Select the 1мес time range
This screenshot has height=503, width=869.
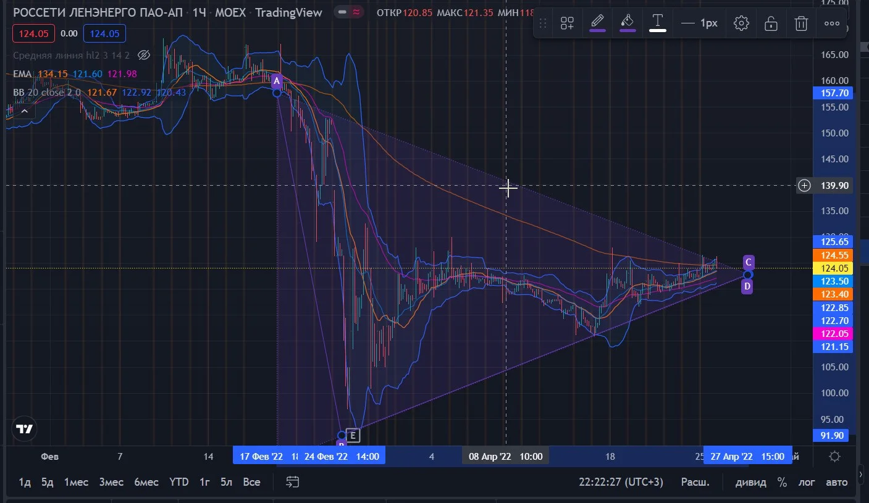click(x=76, y=482)
